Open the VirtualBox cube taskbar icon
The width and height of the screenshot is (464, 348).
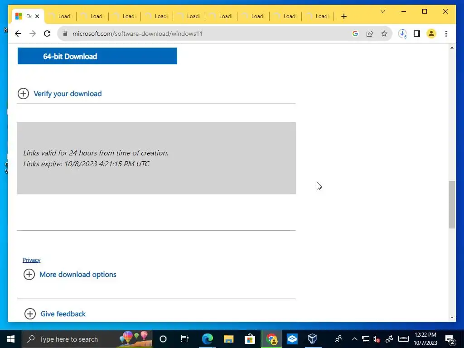click(x=313, y=339)
